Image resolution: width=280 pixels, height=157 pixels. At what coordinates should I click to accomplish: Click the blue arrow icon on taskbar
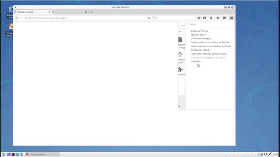pyautogui.click(x=21, y=154)
